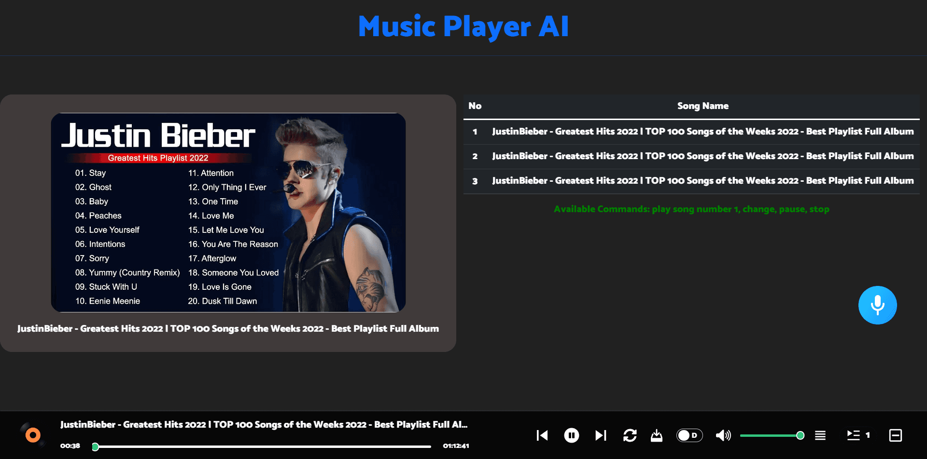
Task: Select song number 3 in the table
Action: point(691,181)
